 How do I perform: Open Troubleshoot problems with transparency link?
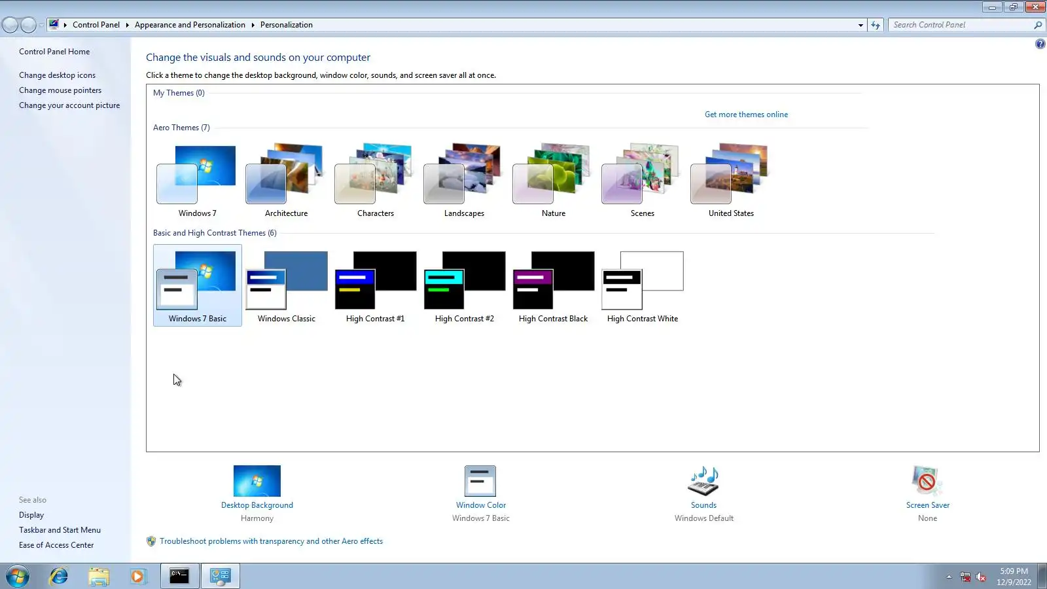tap(271, 541)
